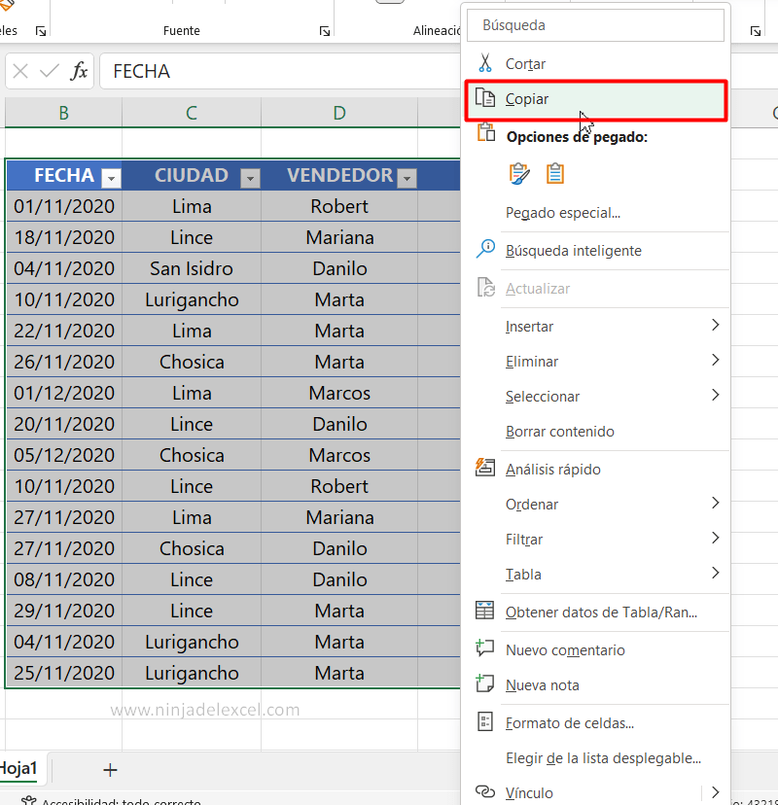Click the Vínculo chain icon
778x805 pixels.
click(x=484, y=792)
